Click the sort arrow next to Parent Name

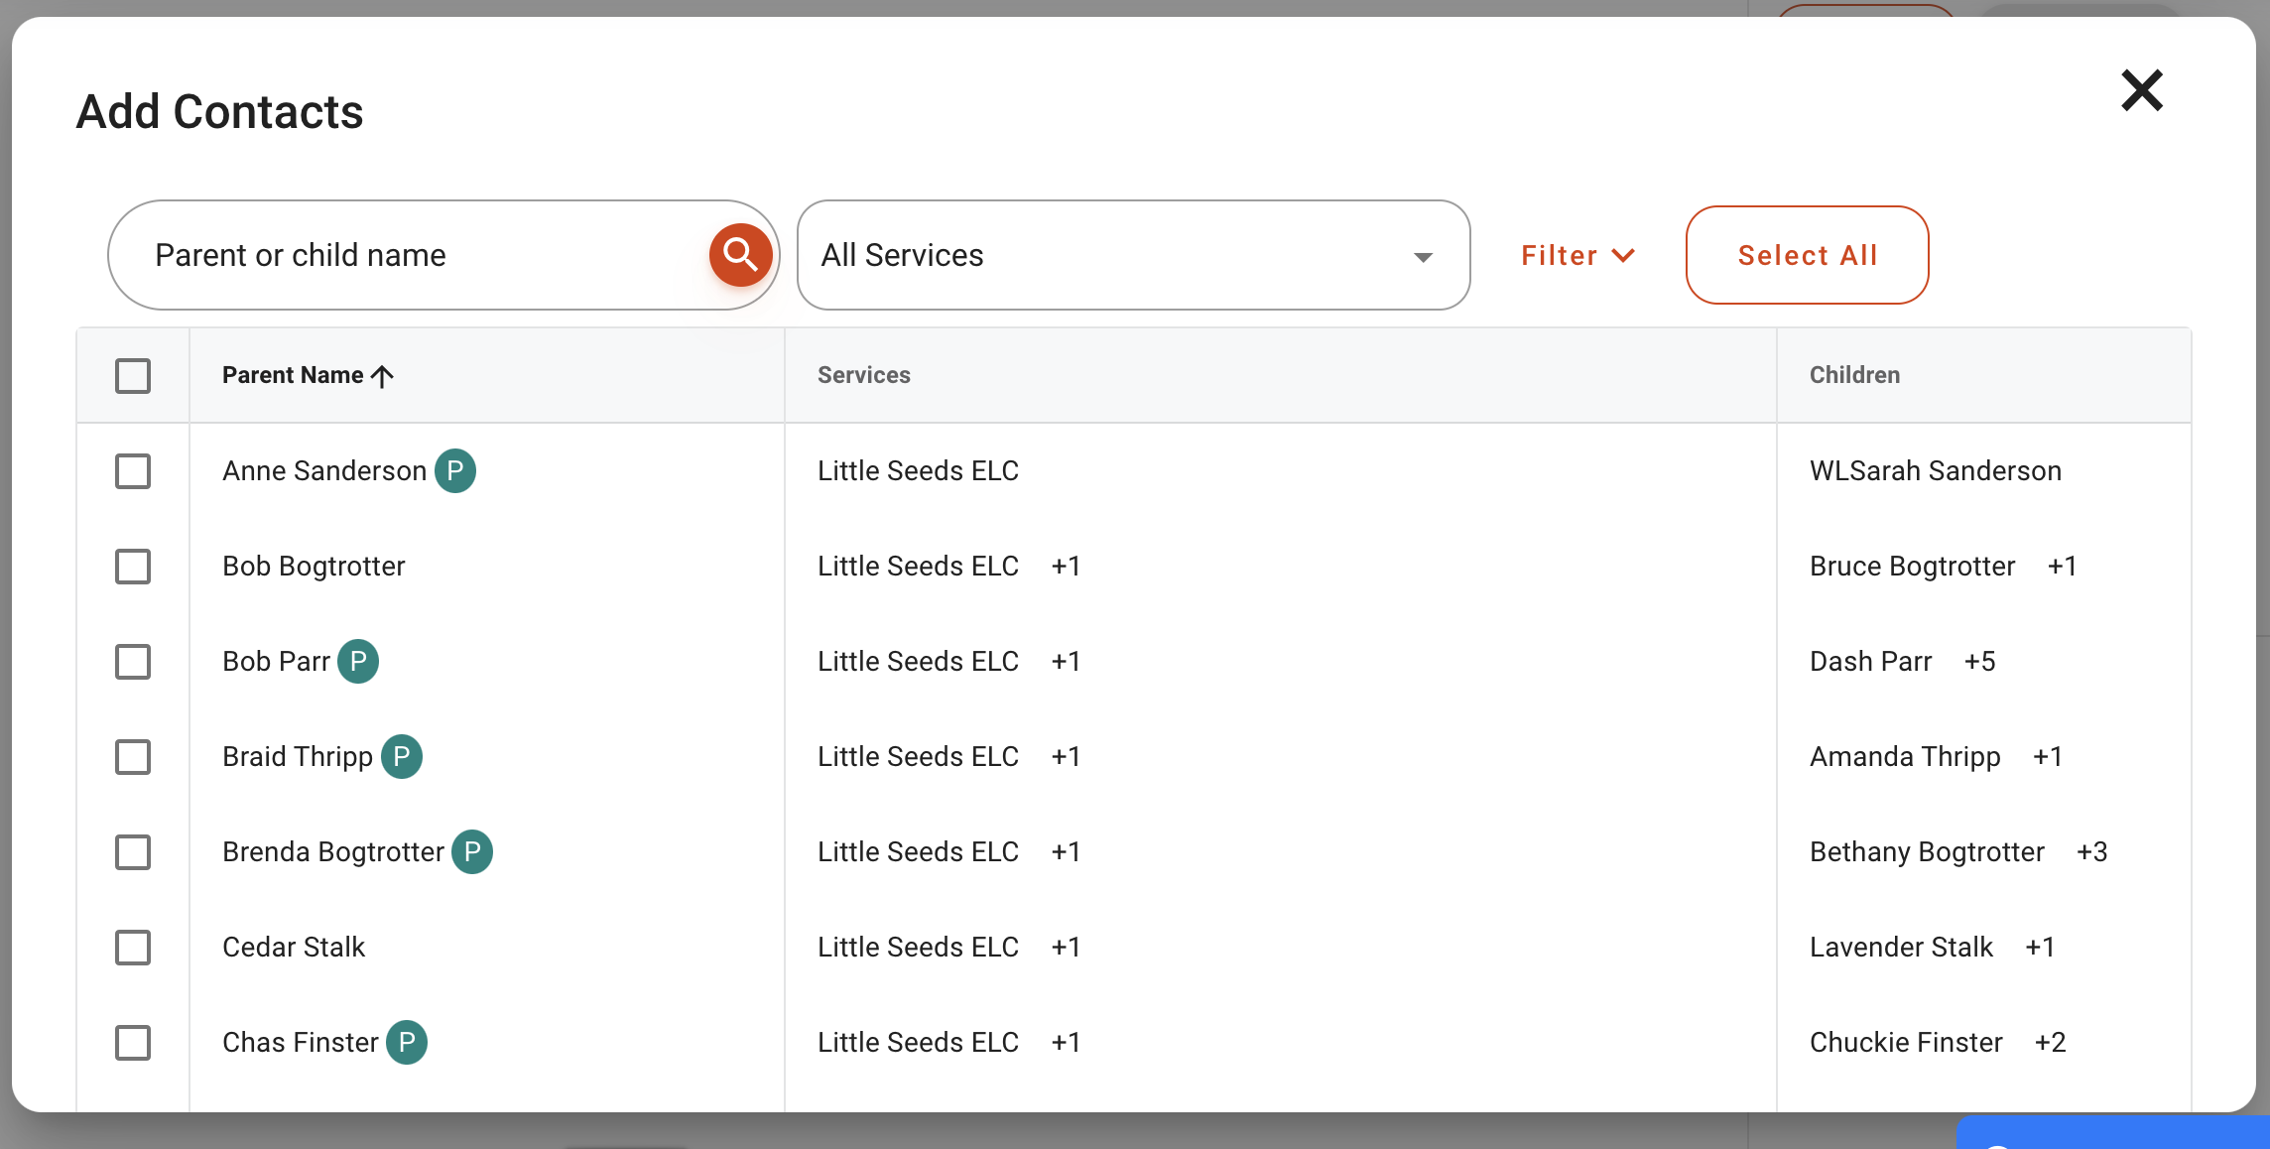click(x=383, y=376)
